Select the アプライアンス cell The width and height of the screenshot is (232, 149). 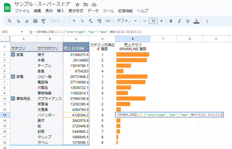click(50, 98)
